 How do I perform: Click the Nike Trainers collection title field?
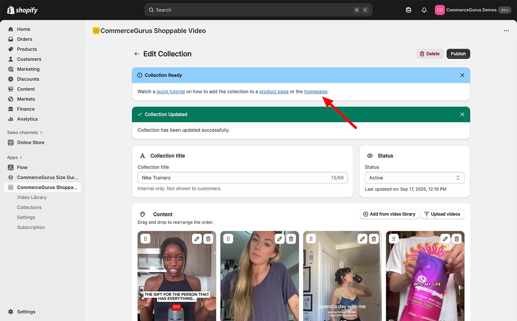243,178
